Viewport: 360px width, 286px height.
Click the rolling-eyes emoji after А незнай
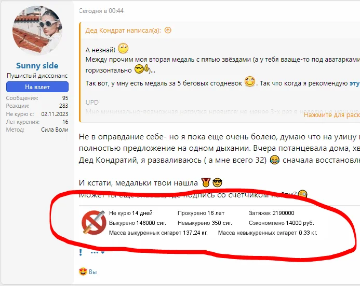click(x=123, y=48)
